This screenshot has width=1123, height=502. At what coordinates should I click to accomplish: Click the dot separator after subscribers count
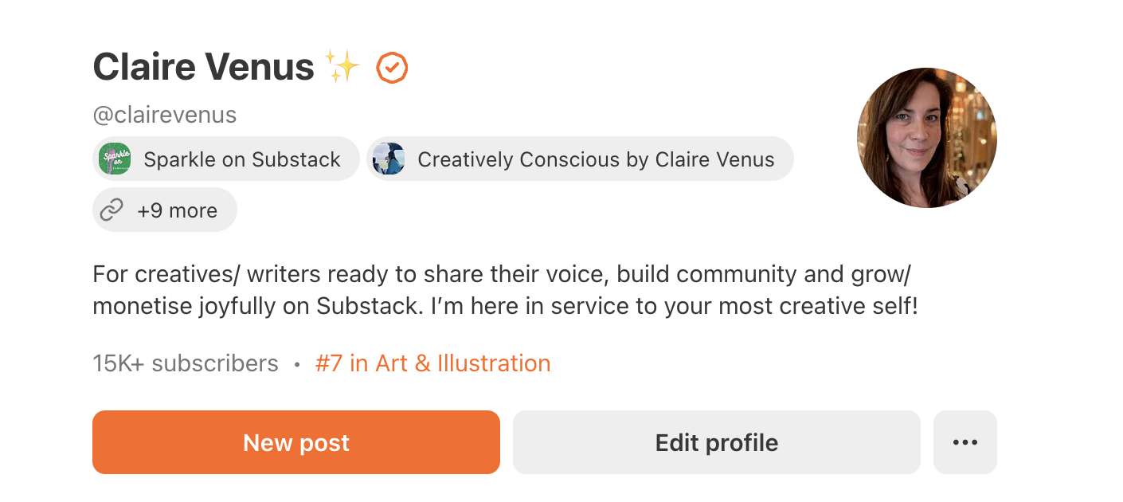297,364
